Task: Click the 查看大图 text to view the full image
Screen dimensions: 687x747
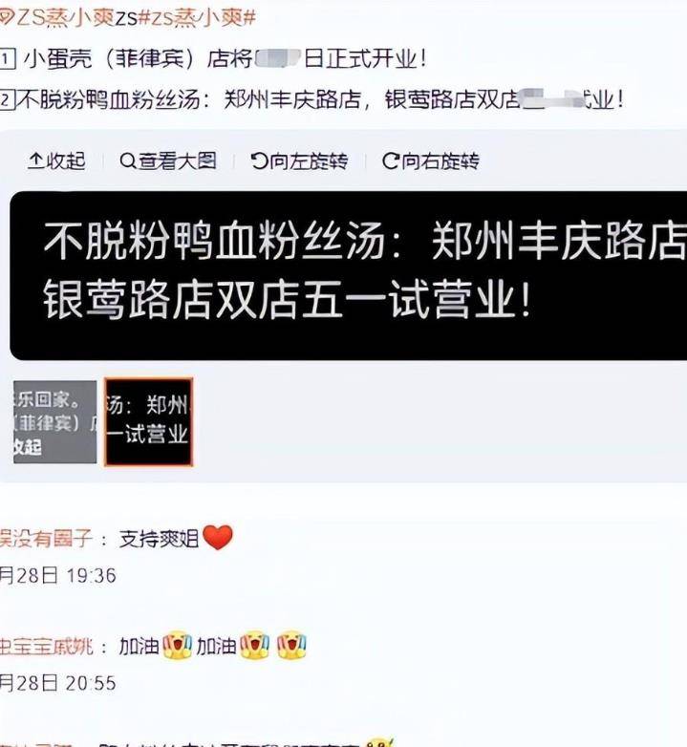Action: tap(177, 161)
